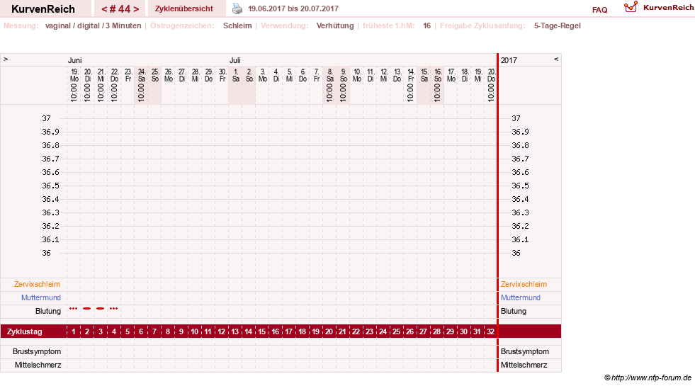Click the dotted bleeding mark on cycle day 4
Viewport: 695px width, 386px height.
114,308
